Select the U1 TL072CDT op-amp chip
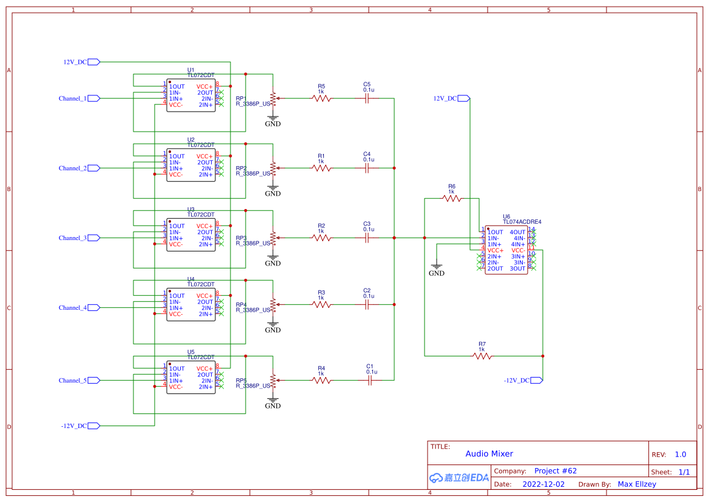 (191, 96)
